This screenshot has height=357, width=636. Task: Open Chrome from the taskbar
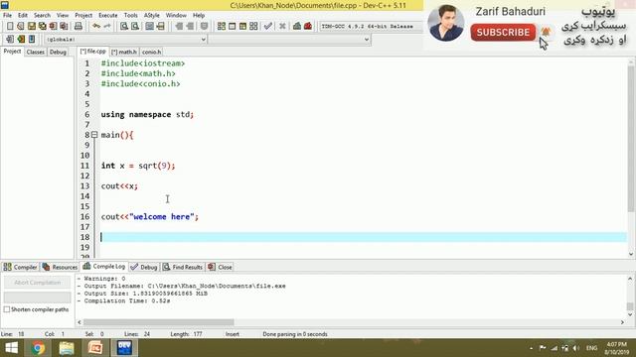38,348
